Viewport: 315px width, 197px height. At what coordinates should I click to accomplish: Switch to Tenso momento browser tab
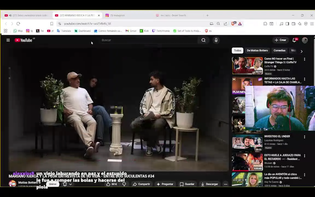(x=27, y=15)
